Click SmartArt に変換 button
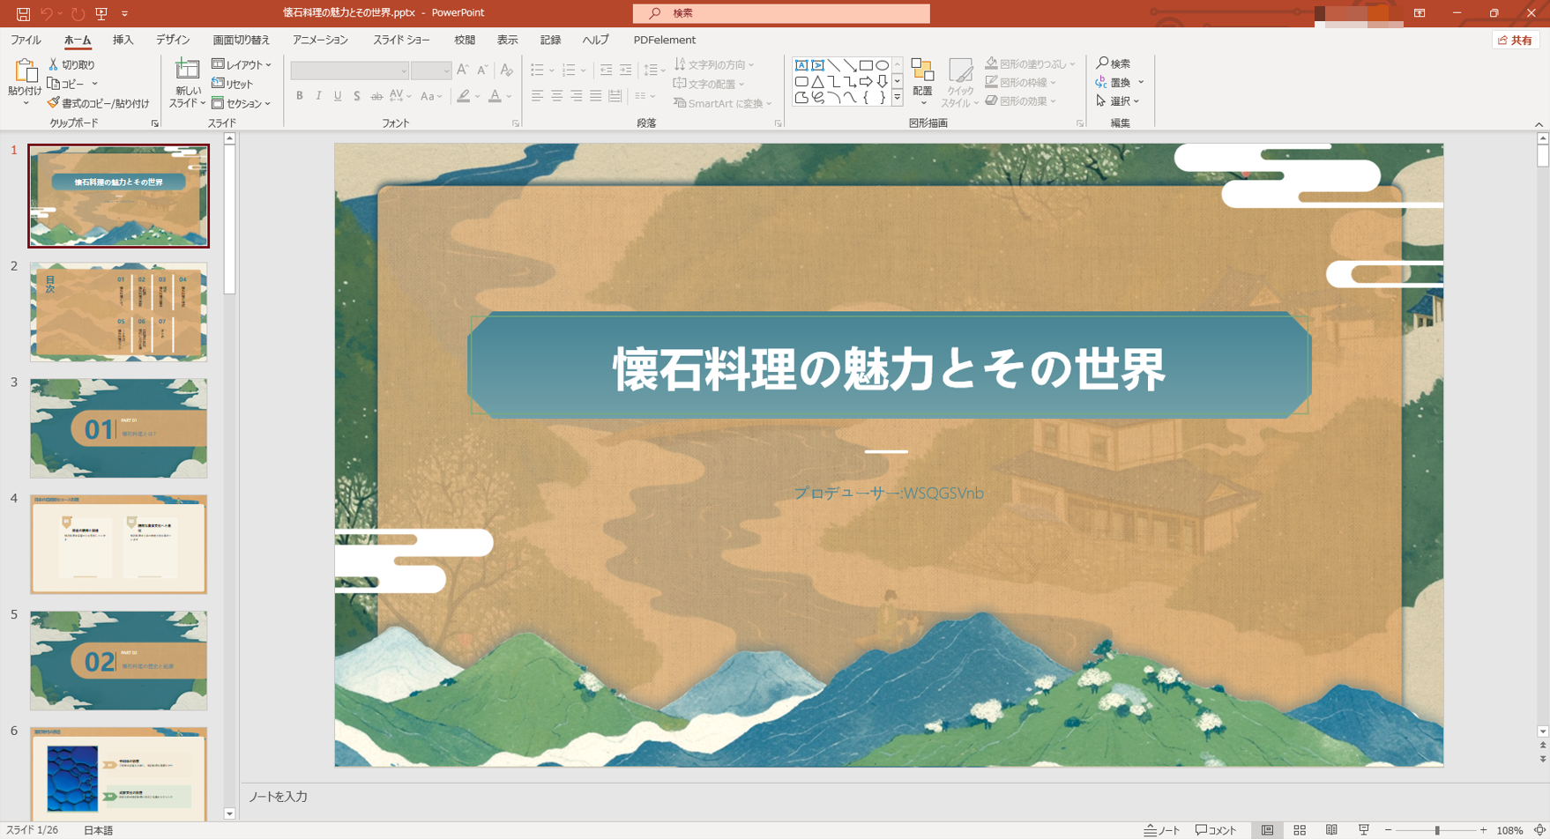 click(x=723, y=103)
